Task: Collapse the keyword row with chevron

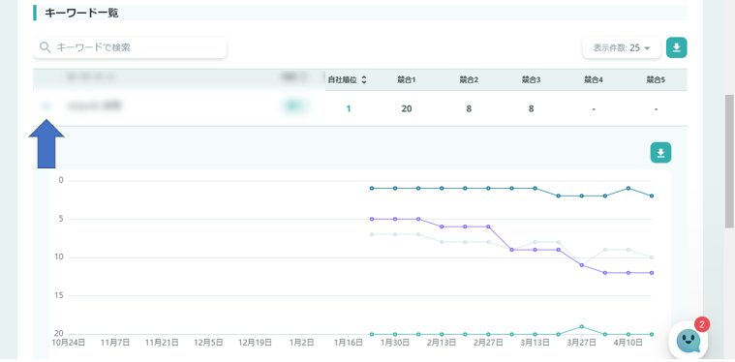Action: [x=46, y=106]
